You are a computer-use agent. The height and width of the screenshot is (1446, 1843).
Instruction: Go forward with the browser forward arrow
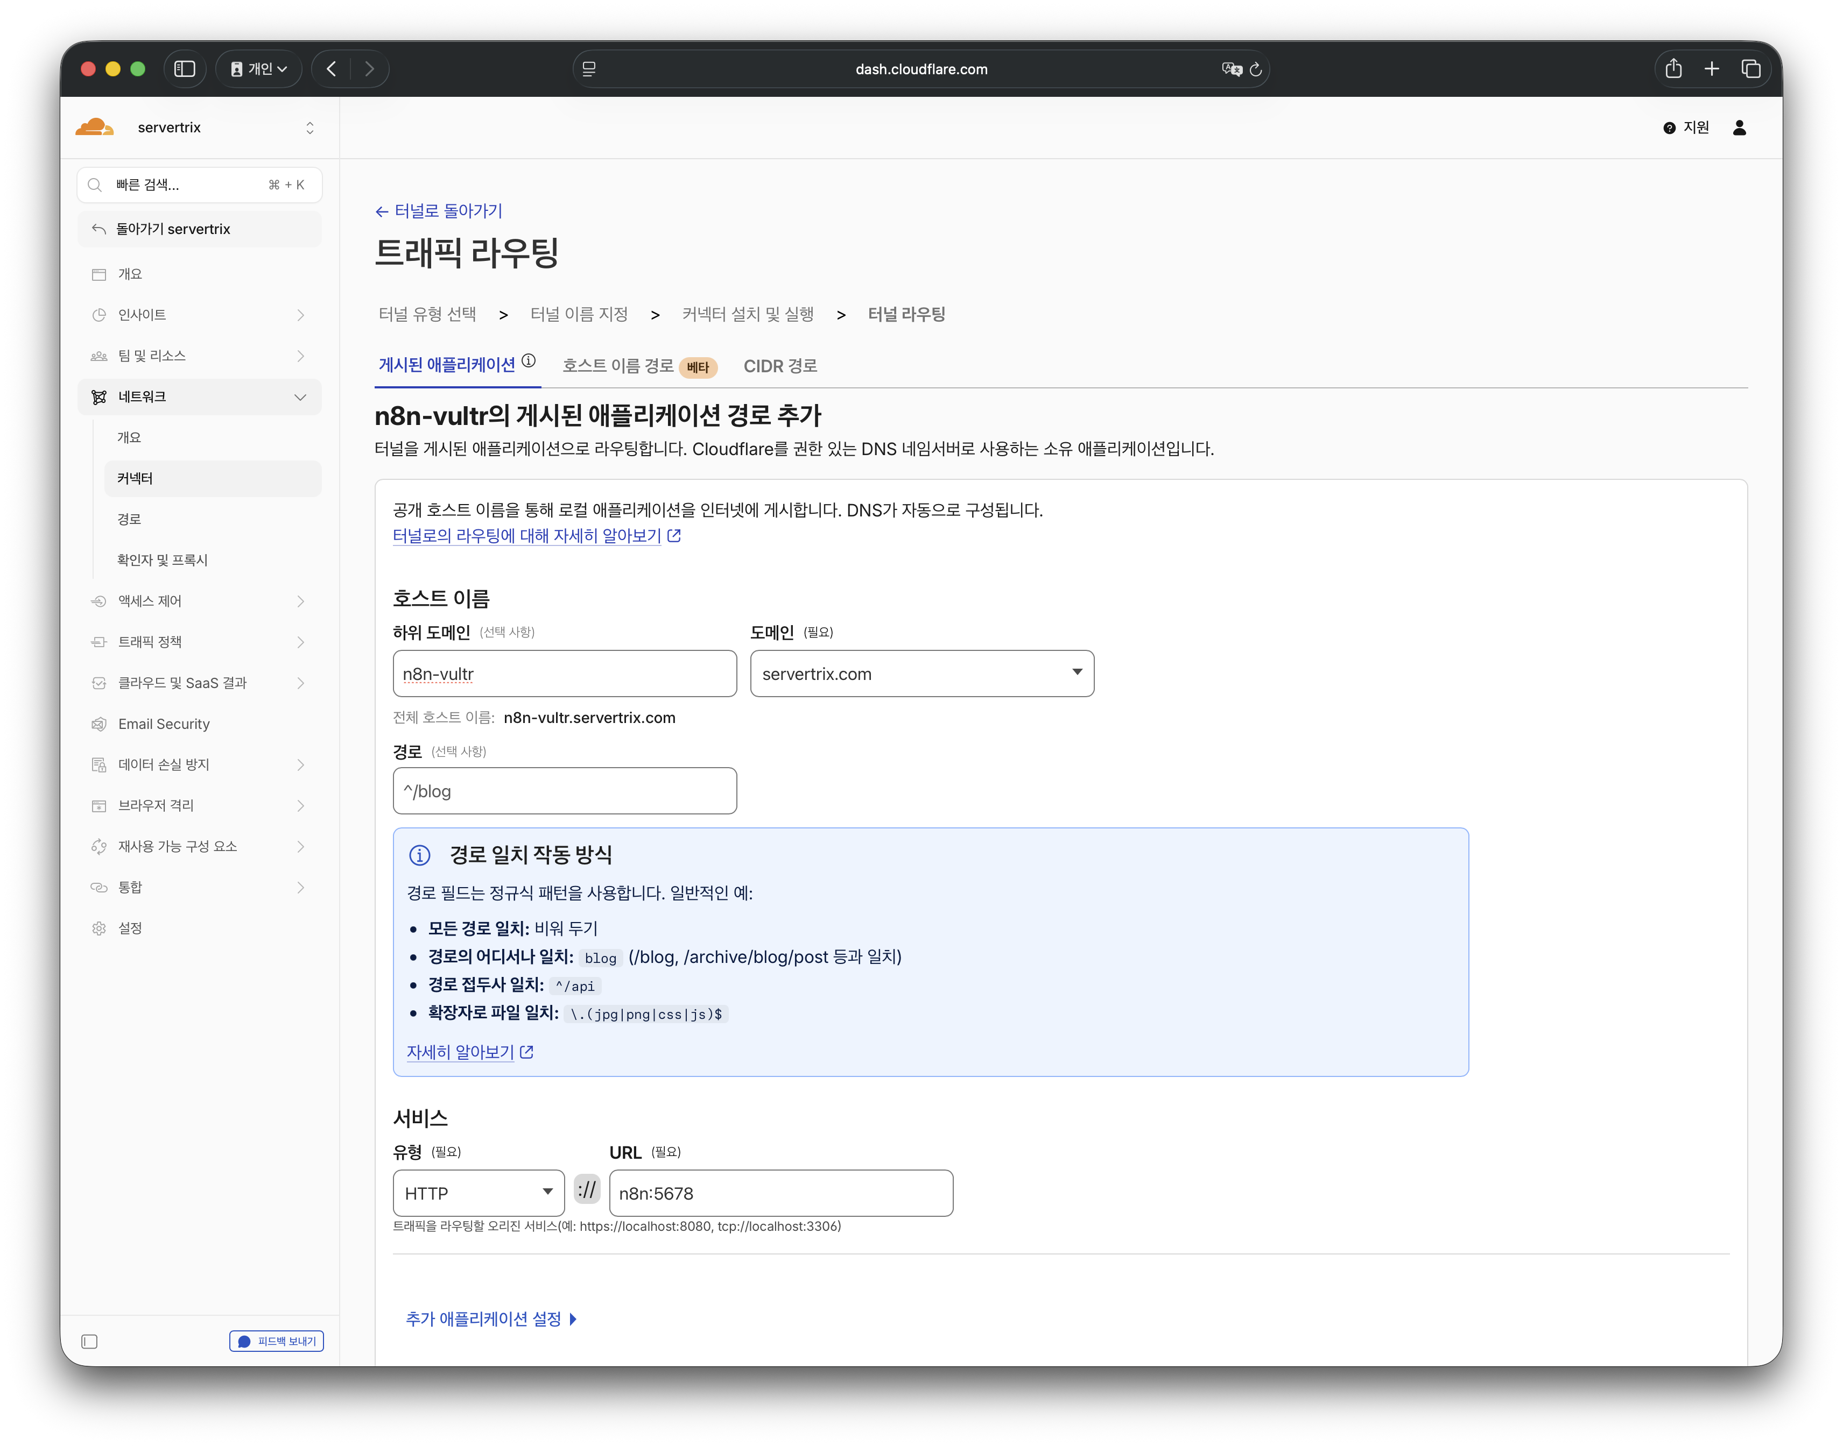pos(369,68)
